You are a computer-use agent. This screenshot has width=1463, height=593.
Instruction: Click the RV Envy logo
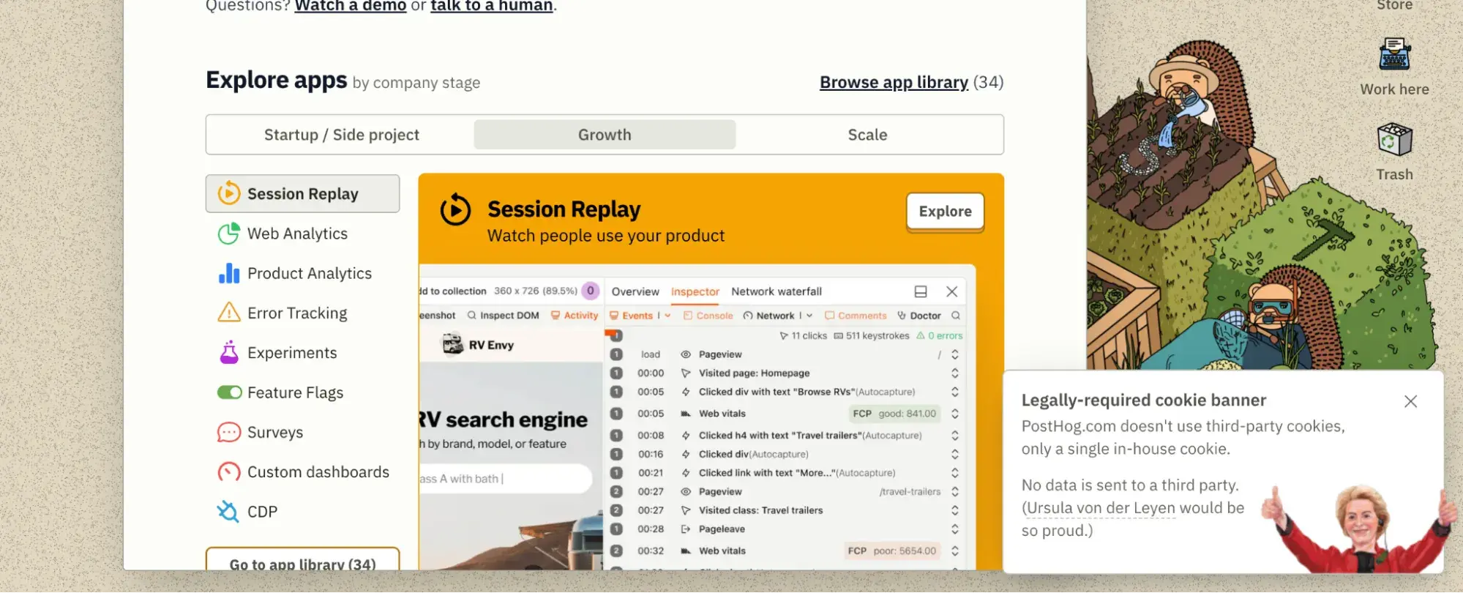(x=479, y=344)
